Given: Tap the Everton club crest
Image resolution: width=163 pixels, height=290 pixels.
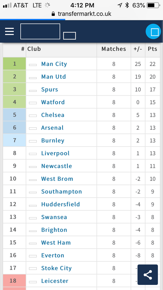Looking at the screenshot, I should [x=33, y=256].
